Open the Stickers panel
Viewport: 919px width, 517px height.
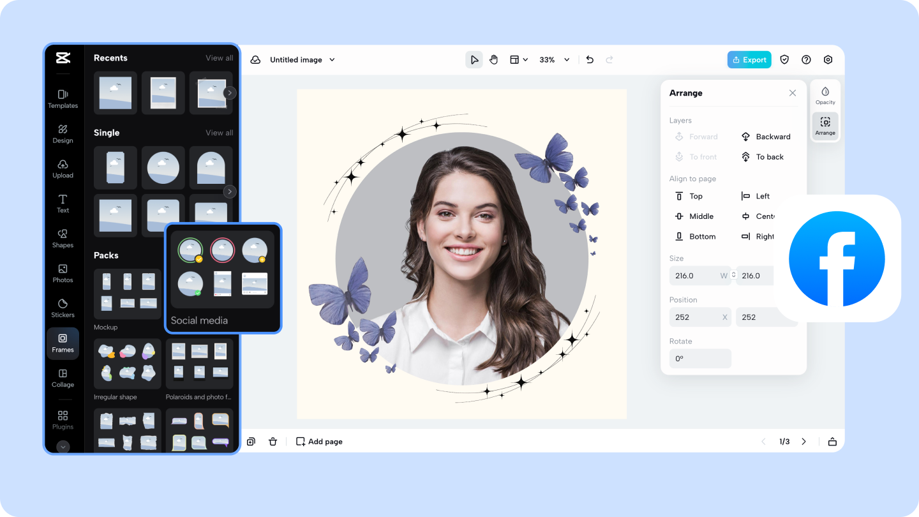63,308
